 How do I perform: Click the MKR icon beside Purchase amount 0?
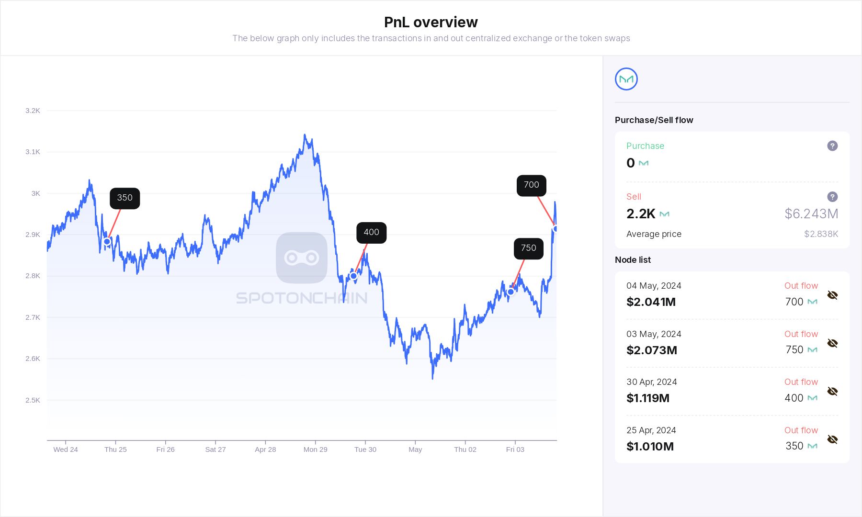(x=644, y=163)
